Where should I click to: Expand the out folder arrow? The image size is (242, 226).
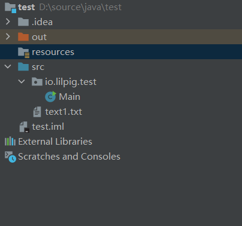point(8,36)
